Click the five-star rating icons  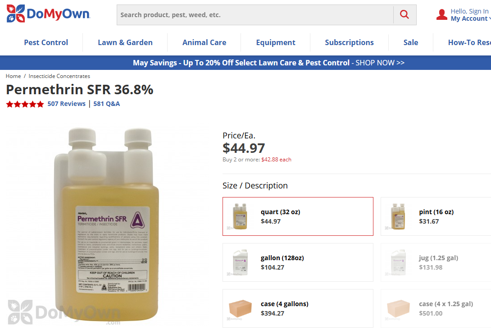[25, 104]
